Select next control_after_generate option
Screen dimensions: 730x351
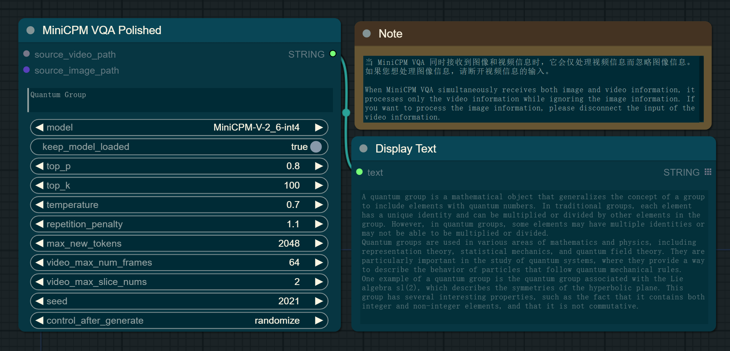pos(319,321)
